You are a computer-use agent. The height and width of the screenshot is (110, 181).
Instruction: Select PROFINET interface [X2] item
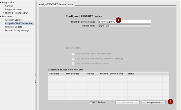point(17,13)
